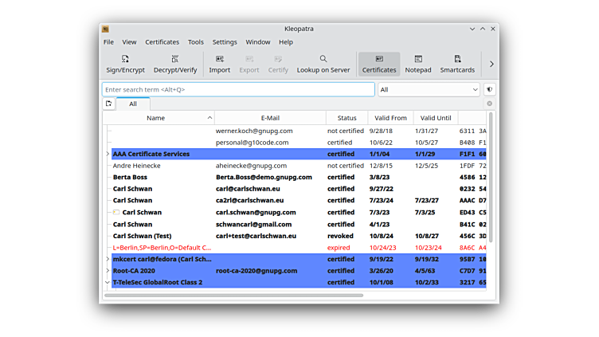This screenshot has height=337, width=599.
Task: Open the Tools menu
Action: tap(196, 42)
